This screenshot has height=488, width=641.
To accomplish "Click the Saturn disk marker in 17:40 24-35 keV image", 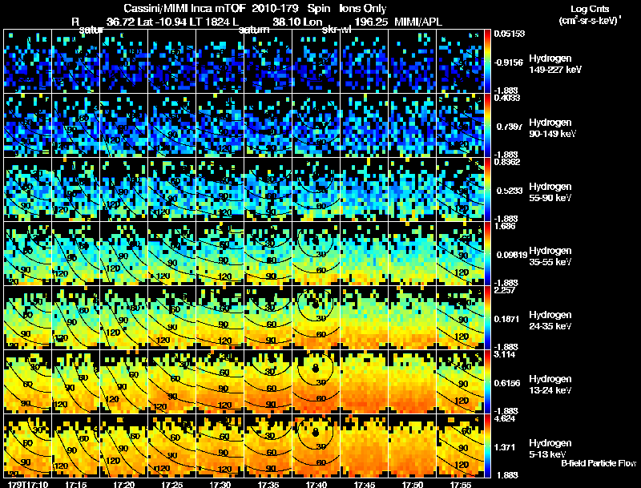I will [315, 305].
